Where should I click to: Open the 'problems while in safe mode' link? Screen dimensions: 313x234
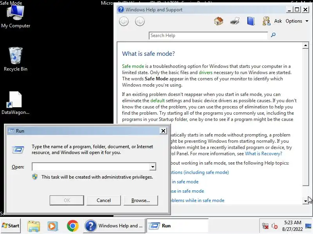coord(198,200)
